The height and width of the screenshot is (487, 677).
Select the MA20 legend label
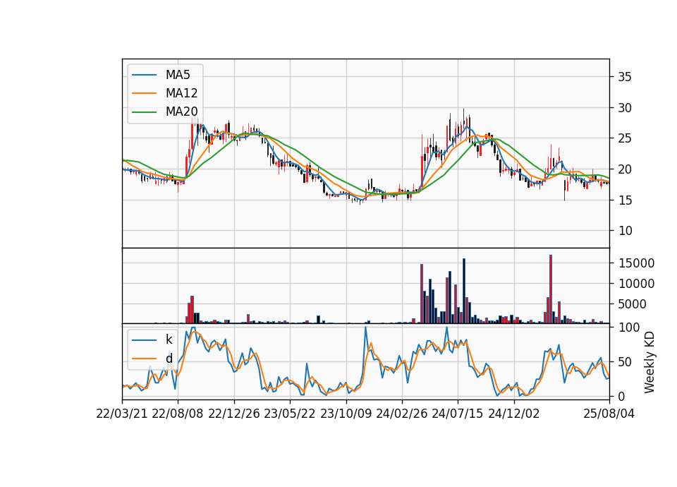click(181, 112)
